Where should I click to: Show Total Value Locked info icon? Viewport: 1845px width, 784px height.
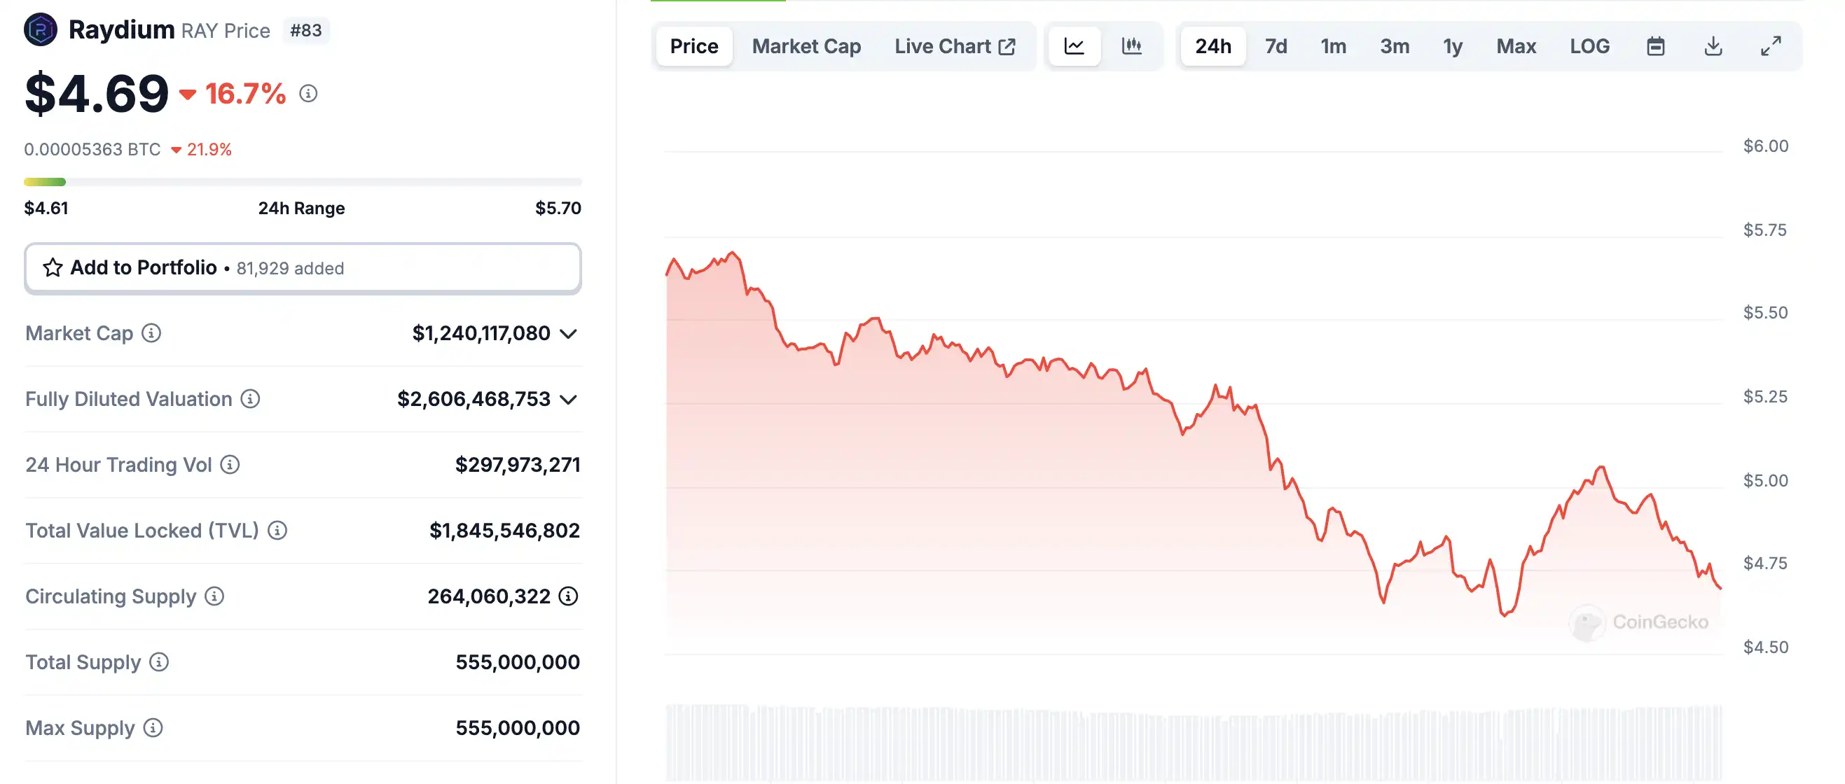pos(277,531)
